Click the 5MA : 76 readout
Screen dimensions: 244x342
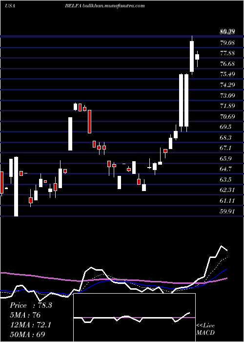[25, 315]
